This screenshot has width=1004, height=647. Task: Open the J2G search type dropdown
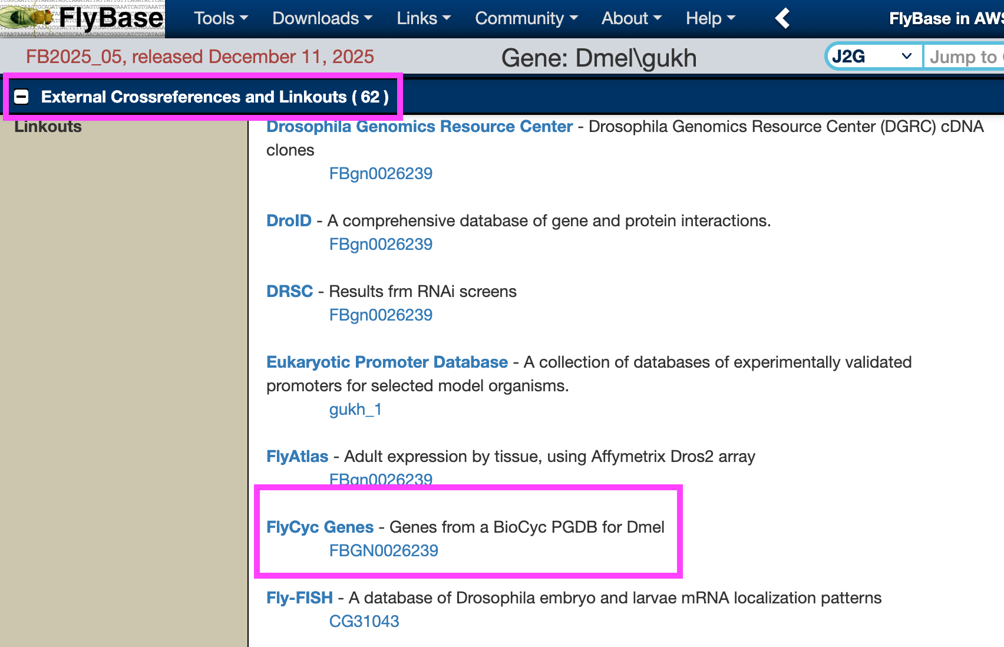[873, 57]
